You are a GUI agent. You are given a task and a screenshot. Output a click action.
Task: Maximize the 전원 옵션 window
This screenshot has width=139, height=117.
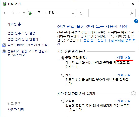121,4
